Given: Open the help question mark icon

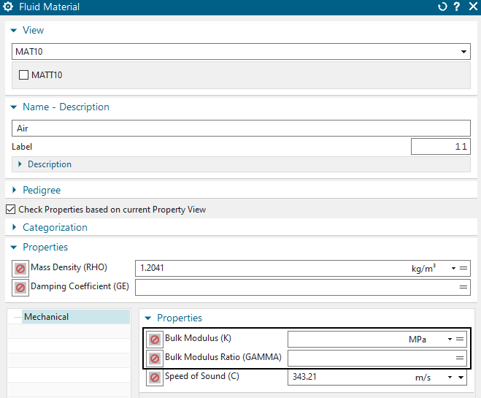Looking at the screenshot, I should 457,7.
